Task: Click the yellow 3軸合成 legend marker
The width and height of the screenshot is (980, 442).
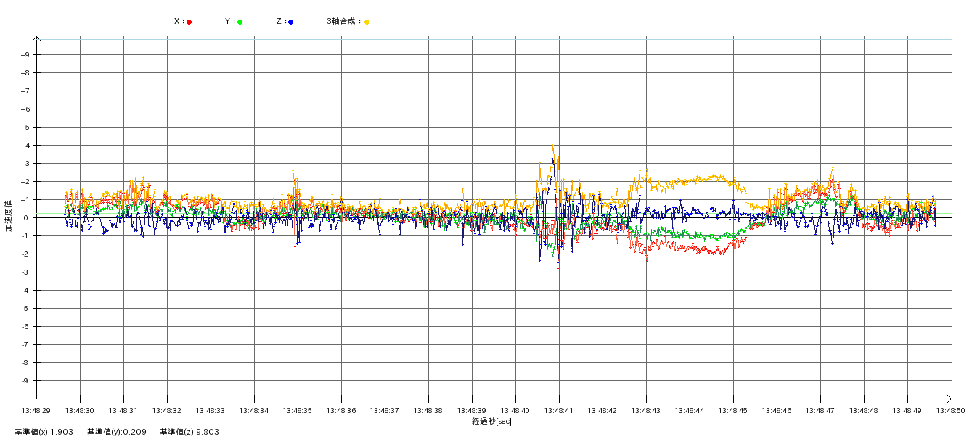Action: (x=367, y=22)
